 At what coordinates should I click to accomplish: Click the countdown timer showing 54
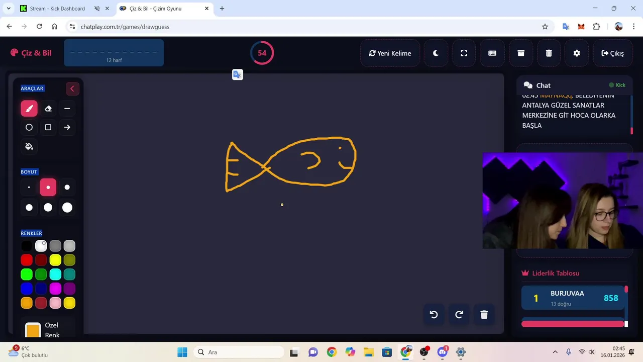pyautogui.click(x=262, y=53)
